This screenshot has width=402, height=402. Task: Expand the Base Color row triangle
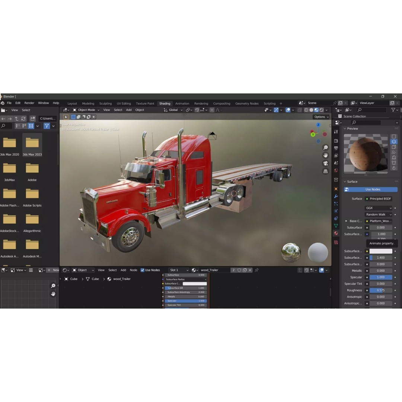346,221
